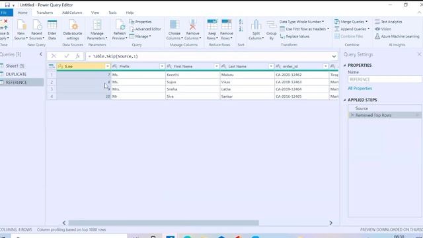Viewport: 423px width, 238px height.
Task: Open Last Name column filter dropdown
Action: (x=271, y=66)
